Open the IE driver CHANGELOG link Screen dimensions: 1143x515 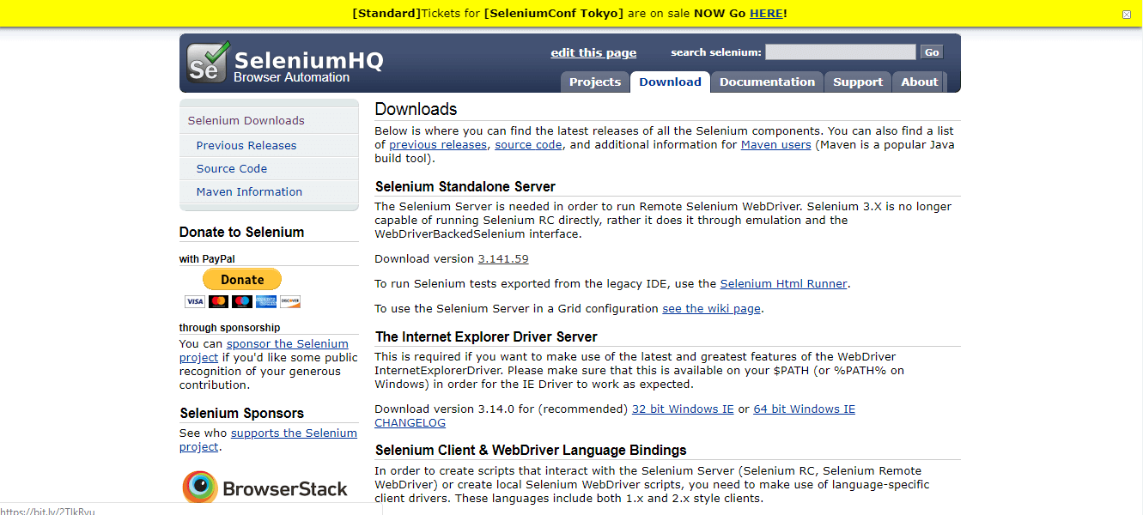410,422
